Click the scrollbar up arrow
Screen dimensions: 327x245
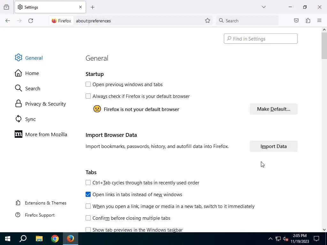[x=324, y=30]
